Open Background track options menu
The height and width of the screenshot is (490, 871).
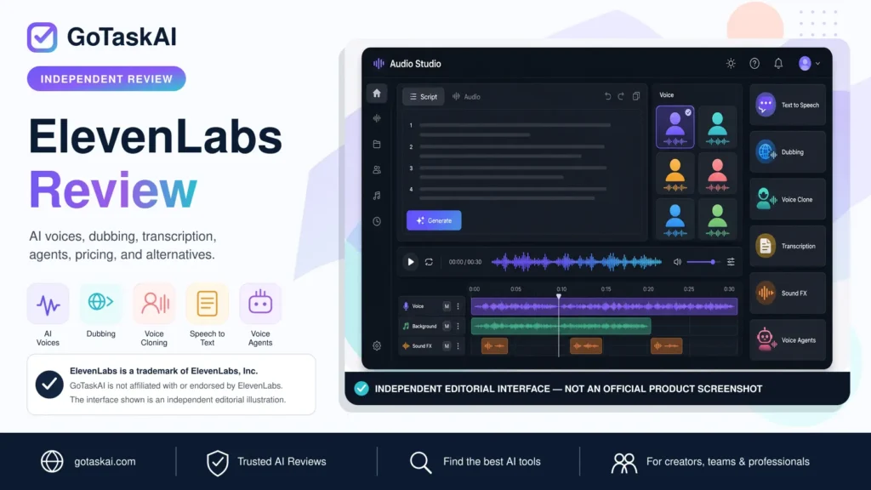[x=458, y=326]
